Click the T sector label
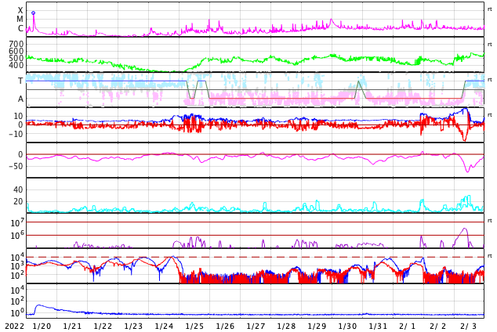The height and width of the screenshot is (332, 497). [x=20, y=81]
